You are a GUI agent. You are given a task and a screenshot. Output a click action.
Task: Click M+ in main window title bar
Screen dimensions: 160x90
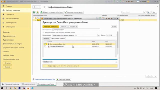pos(129,1)
